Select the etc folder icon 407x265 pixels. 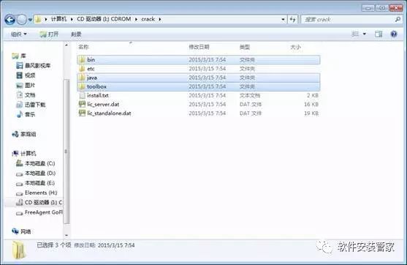point(82,69)
